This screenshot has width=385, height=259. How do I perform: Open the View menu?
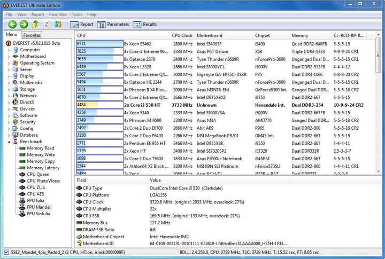tap(21, 14)
